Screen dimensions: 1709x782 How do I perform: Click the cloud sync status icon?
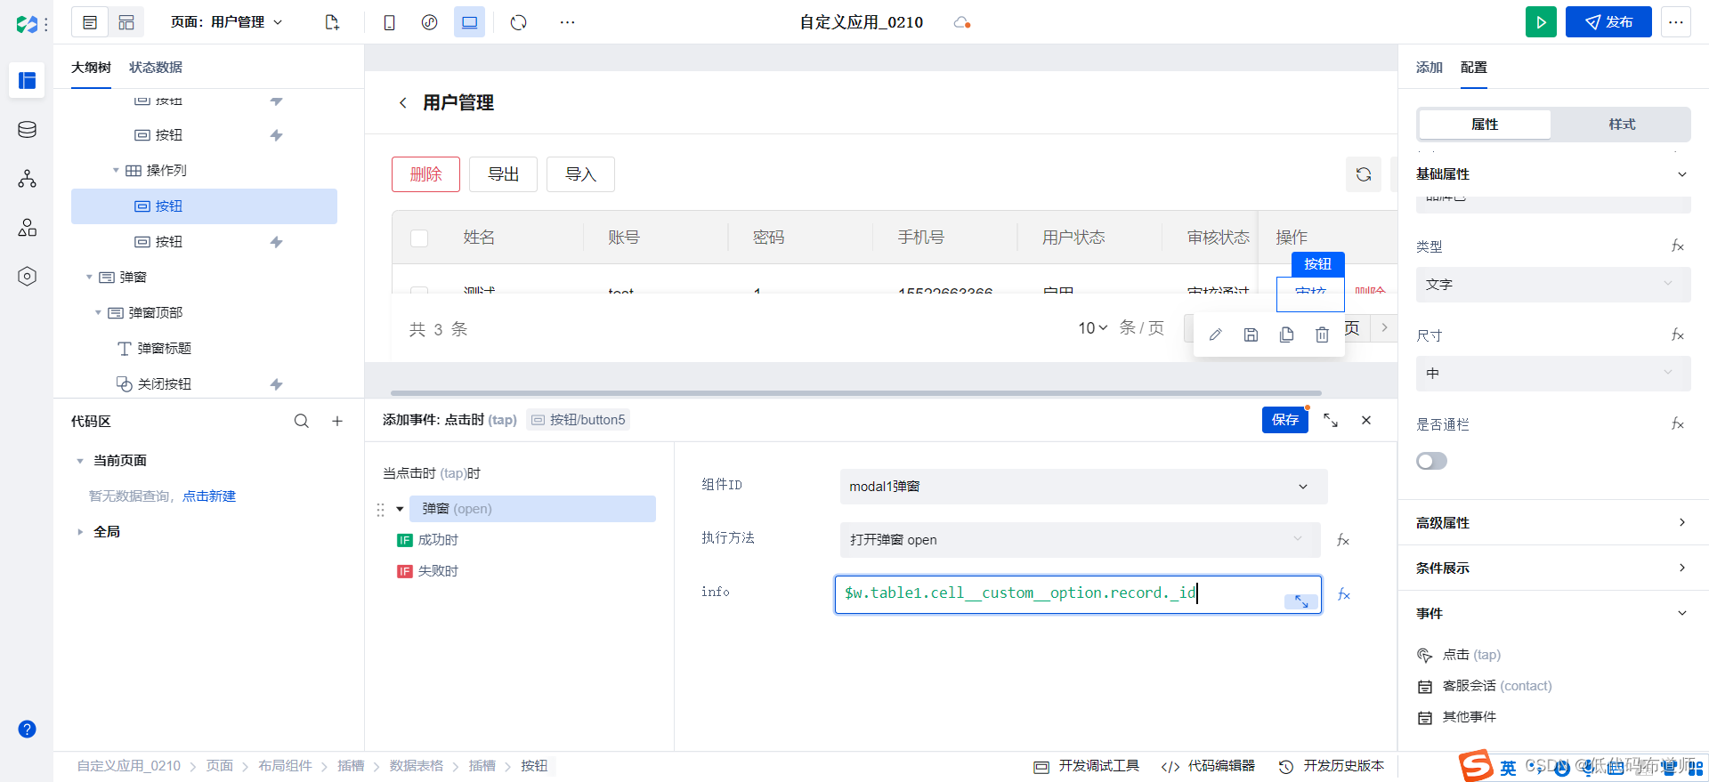pos(961,22)
